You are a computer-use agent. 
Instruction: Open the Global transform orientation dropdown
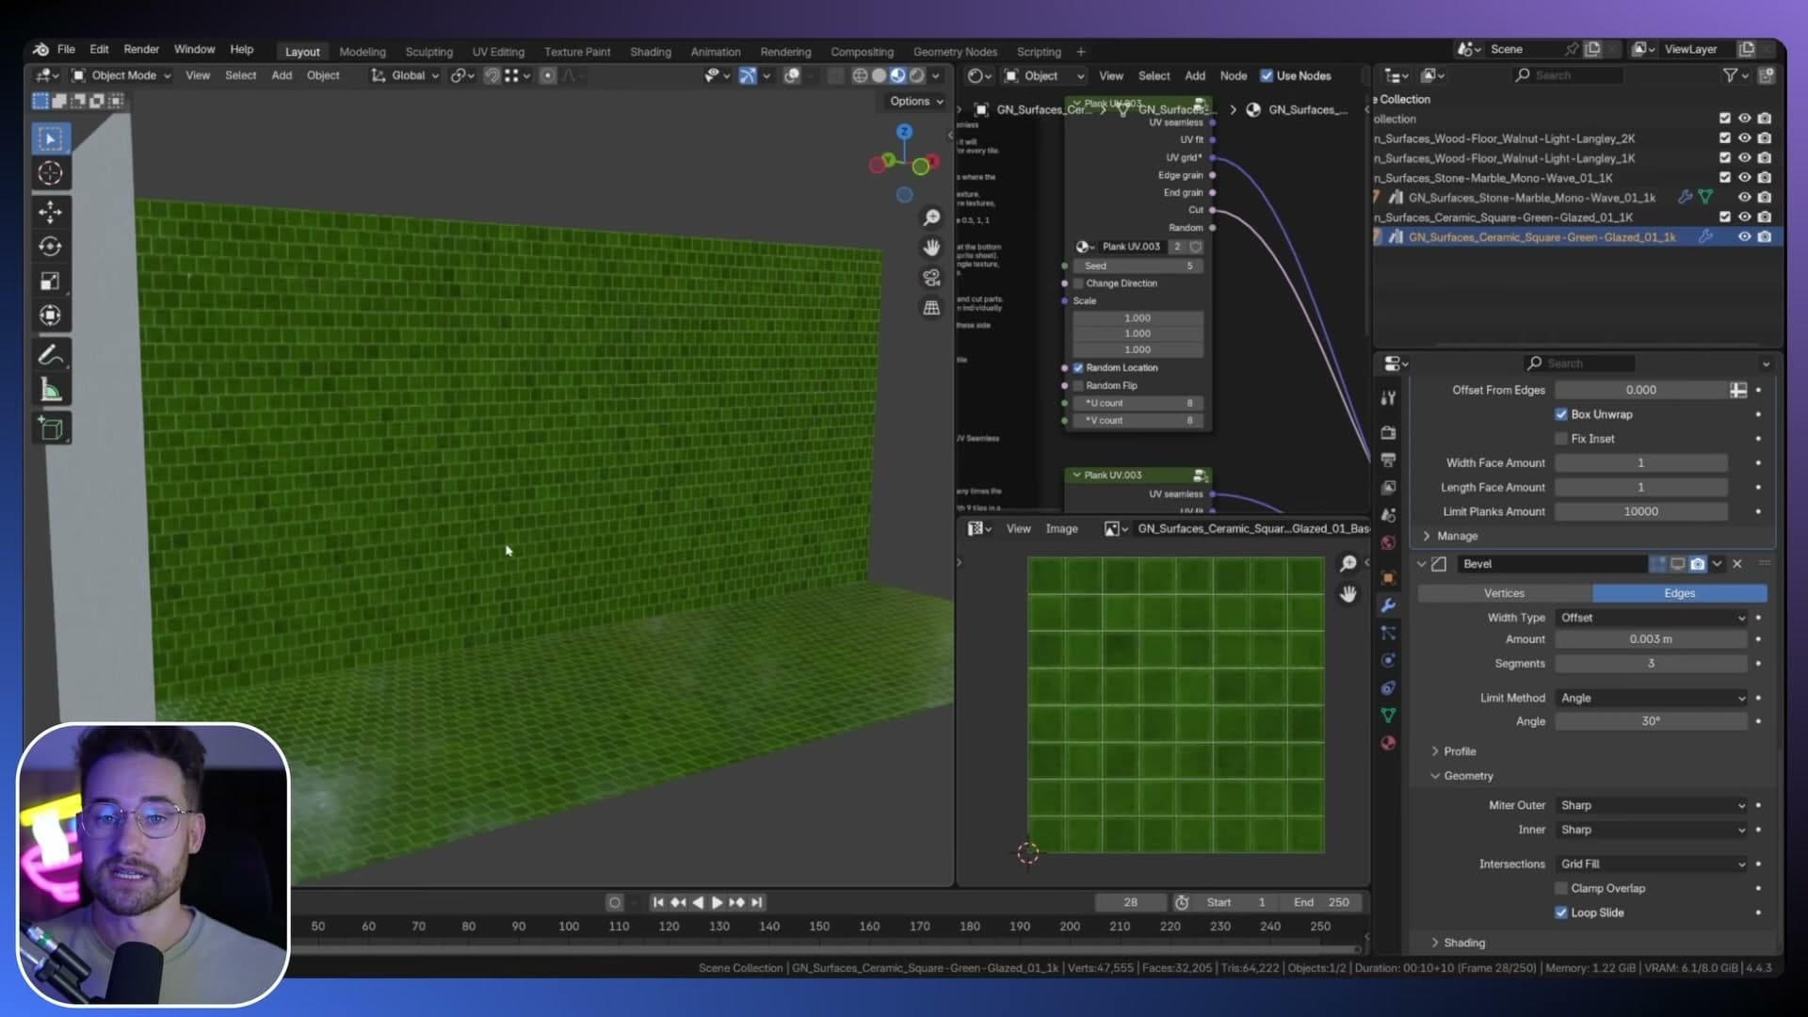[x=405, y=75]
